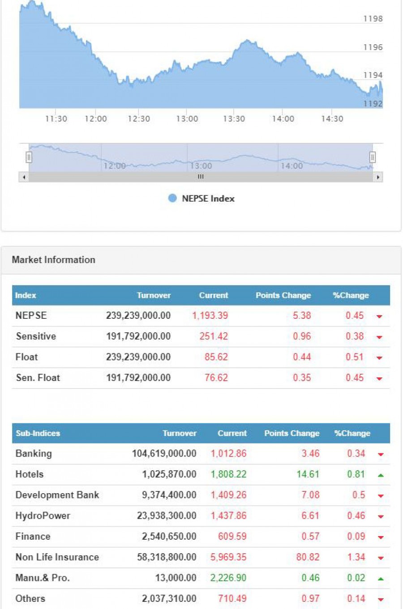
Task: Click the navigator left scroll arrow
Action: [24, 177]
